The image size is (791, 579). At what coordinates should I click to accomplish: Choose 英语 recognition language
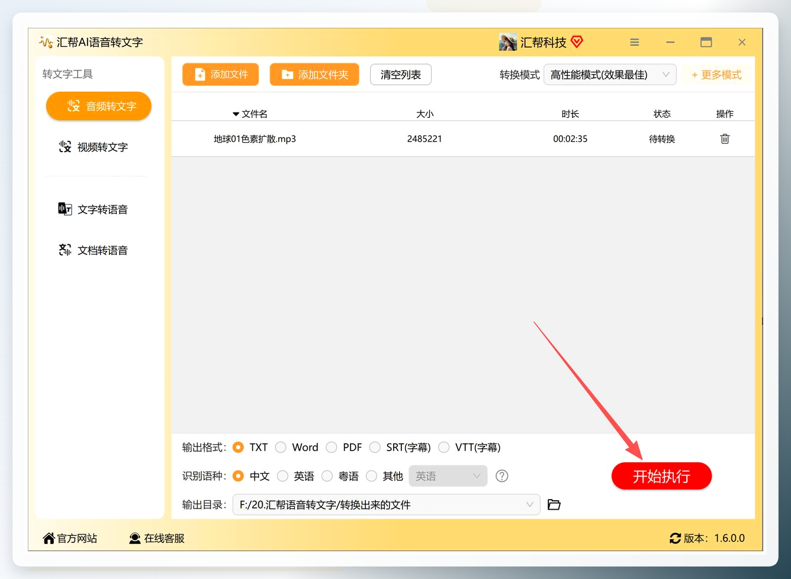coord(282,476)
